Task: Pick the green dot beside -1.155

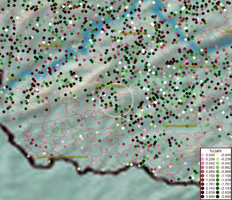Action: [218, 176]
